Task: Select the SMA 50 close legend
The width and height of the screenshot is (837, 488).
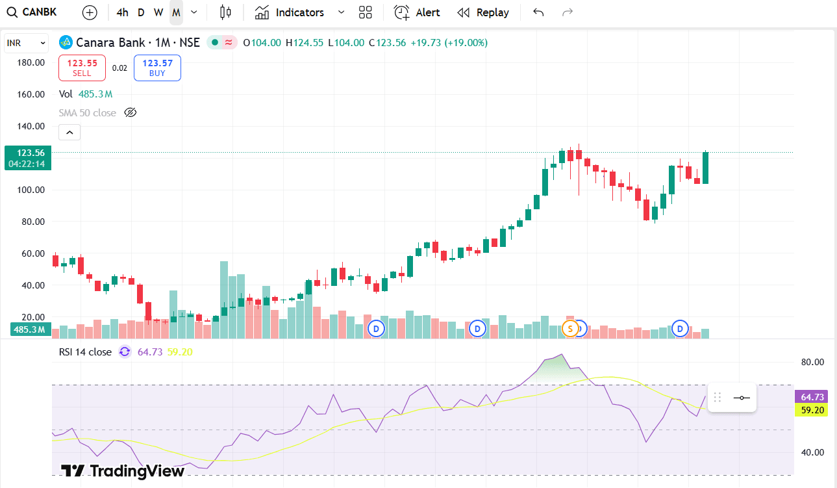Action: [x=88, y=113]
